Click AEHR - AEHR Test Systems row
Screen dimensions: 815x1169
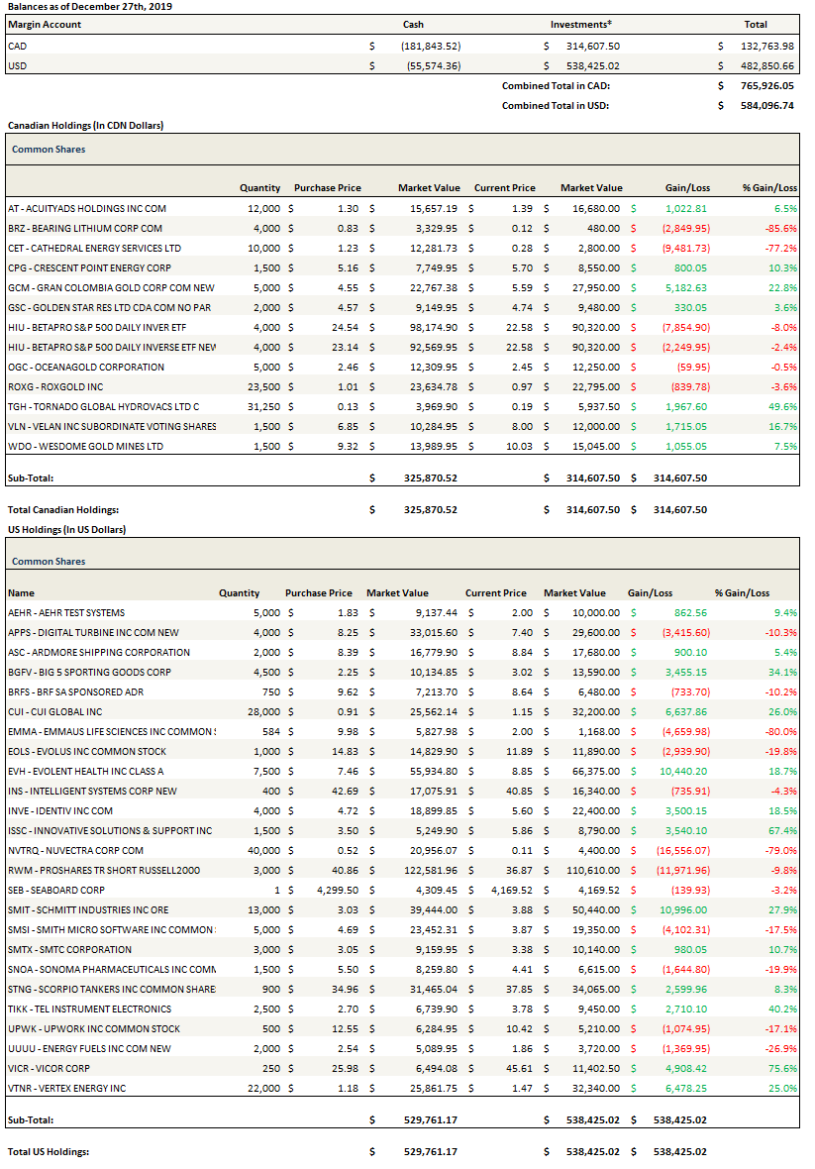(66, 612)
